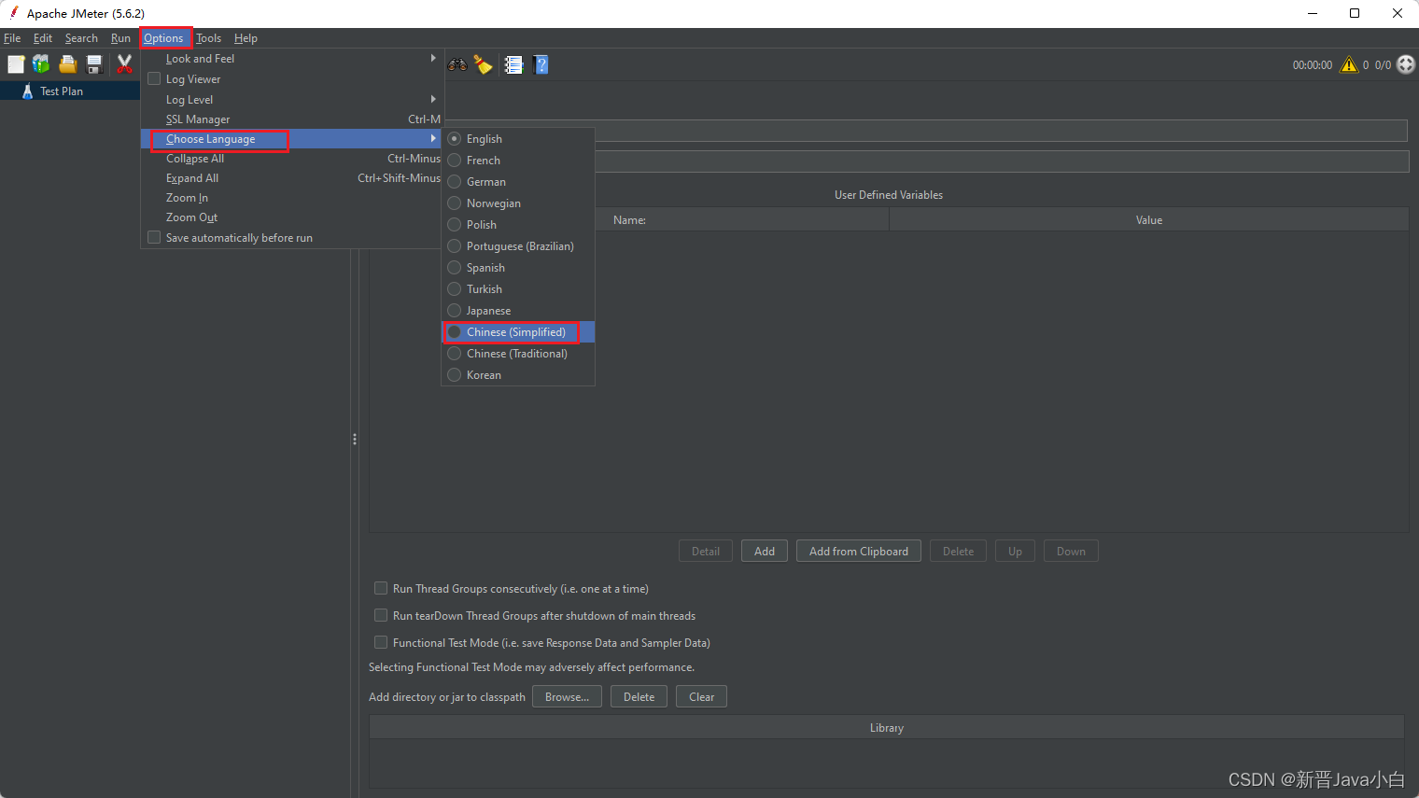Click the Library column header

point(887,728)
